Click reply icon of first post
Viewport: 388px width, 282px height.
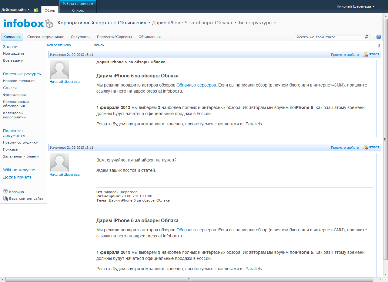[x=366, y=55]
